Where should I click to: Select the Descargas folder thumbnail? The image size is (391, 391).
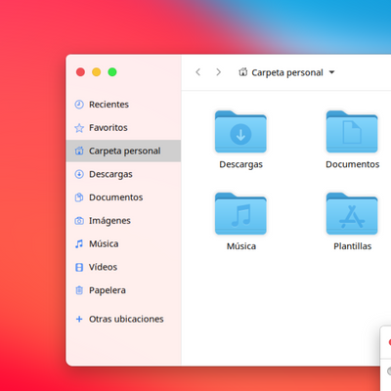240,132
